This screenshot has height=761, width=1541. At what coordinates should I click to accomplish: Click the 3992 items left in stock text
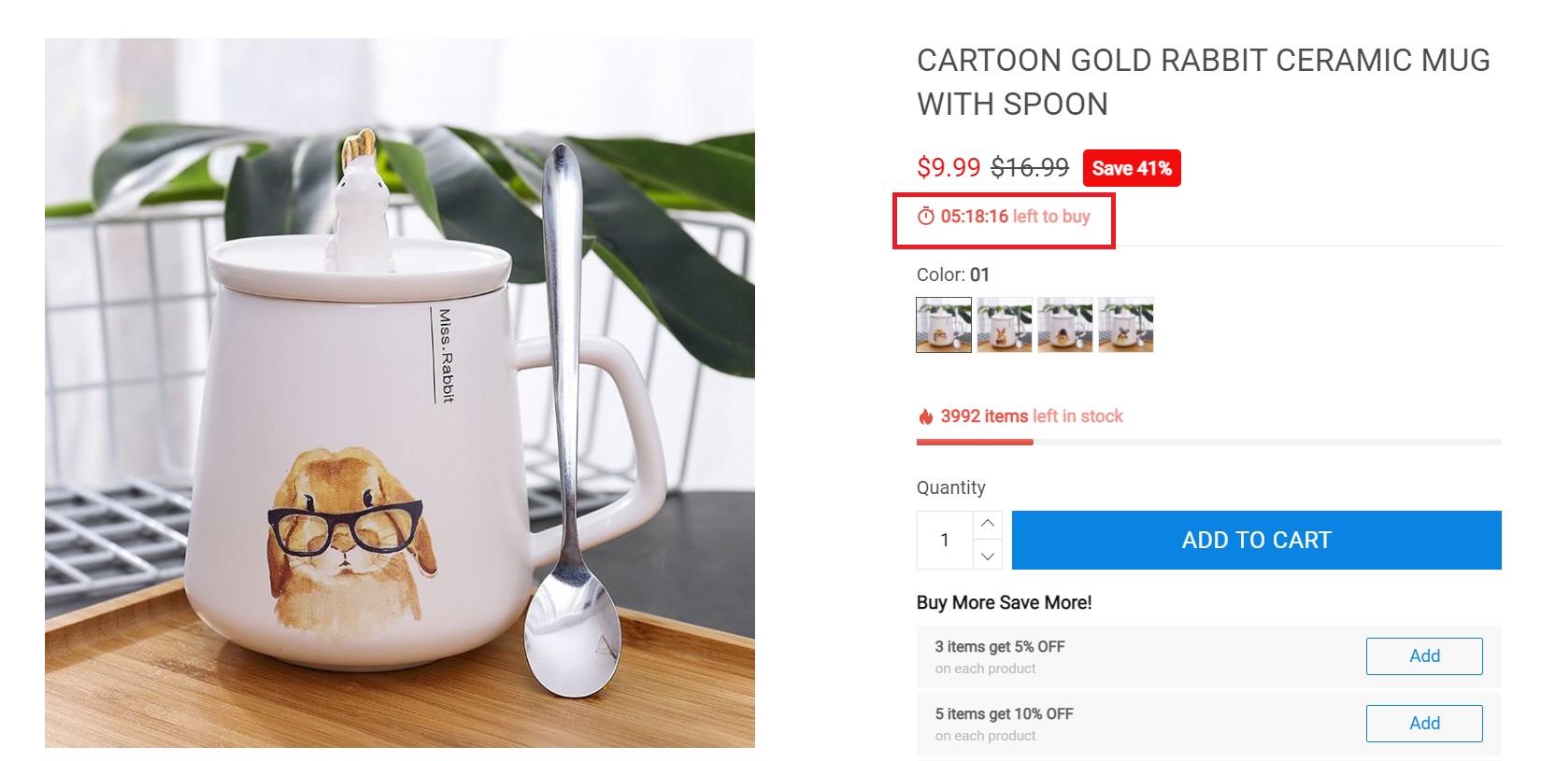(1032, 416)
